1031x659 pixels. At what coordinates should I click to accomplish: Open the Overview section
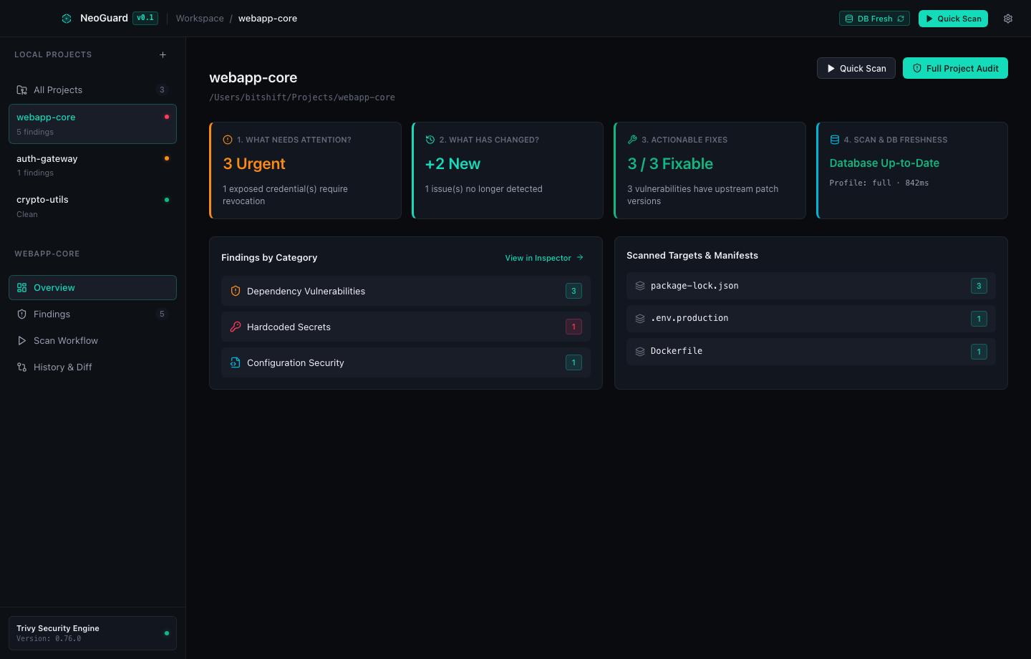point(92,287)
